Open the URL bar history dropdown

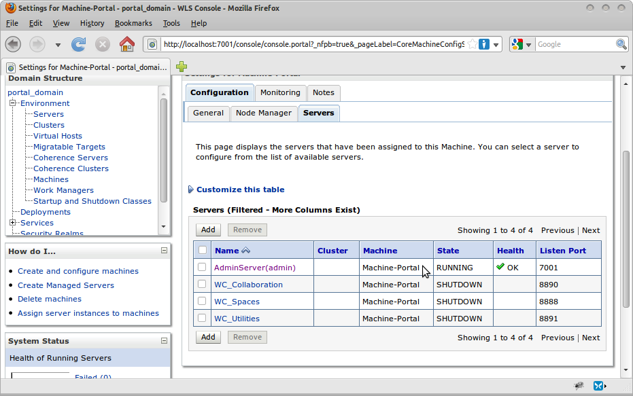496,44
